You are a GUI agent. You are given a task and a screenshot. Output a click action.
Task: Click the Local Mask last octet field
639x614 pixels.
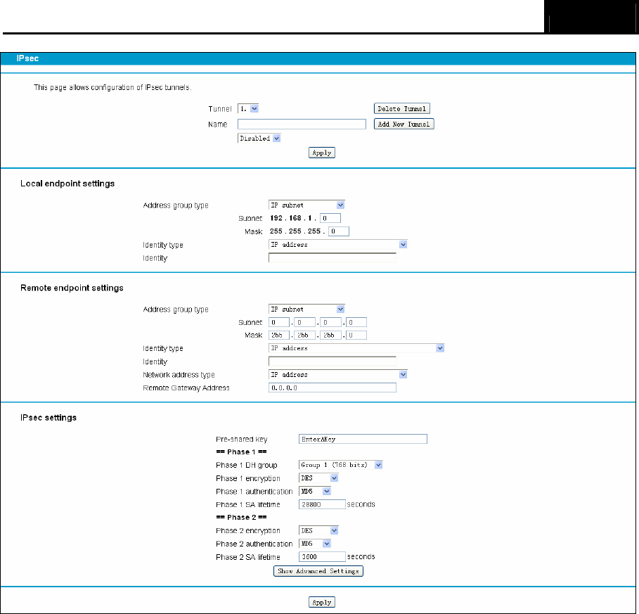[x=339, y=231]
